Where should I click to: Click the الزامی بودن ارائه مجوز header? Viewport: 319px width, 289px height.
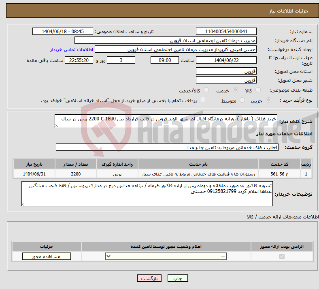tap(282, 246)
